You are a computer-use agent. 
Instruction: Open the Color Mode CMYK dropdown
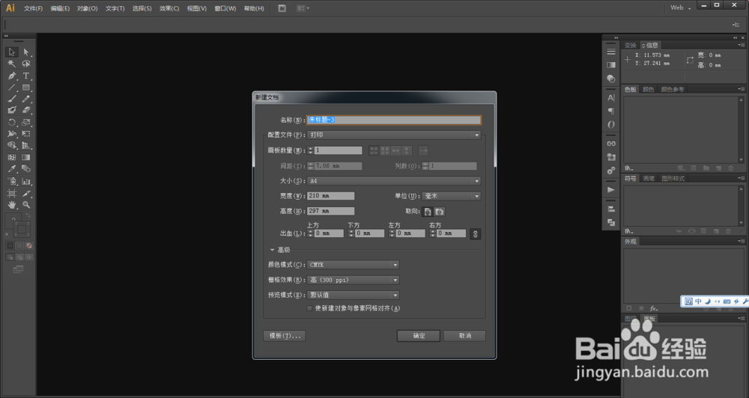click(353, 265)
